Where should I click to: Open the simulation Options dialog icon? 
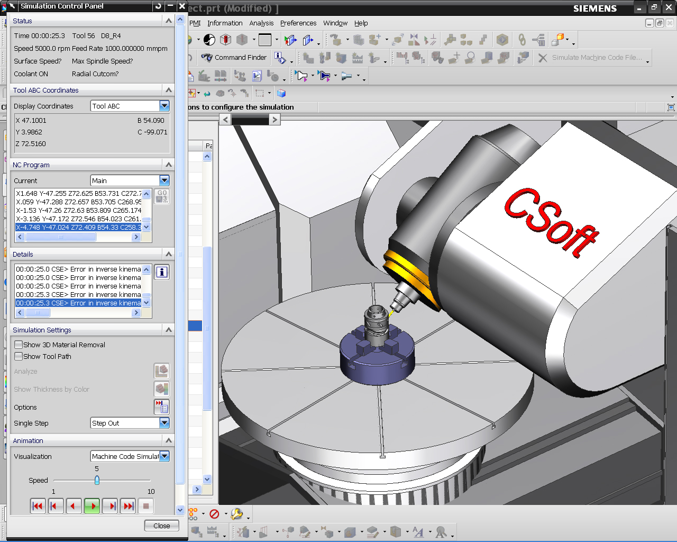tap(162, 407)
